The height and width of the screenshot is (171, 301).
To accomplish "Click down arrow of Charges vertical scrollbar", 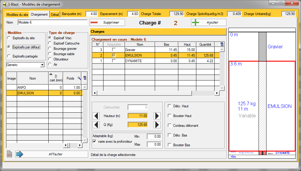I will point(222,88).
